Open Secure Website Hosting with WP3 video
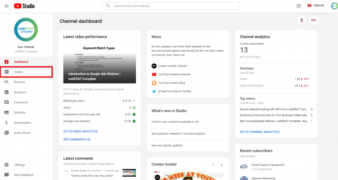The image size is (338, 180). pyautogui.click(x=274, y=109)
